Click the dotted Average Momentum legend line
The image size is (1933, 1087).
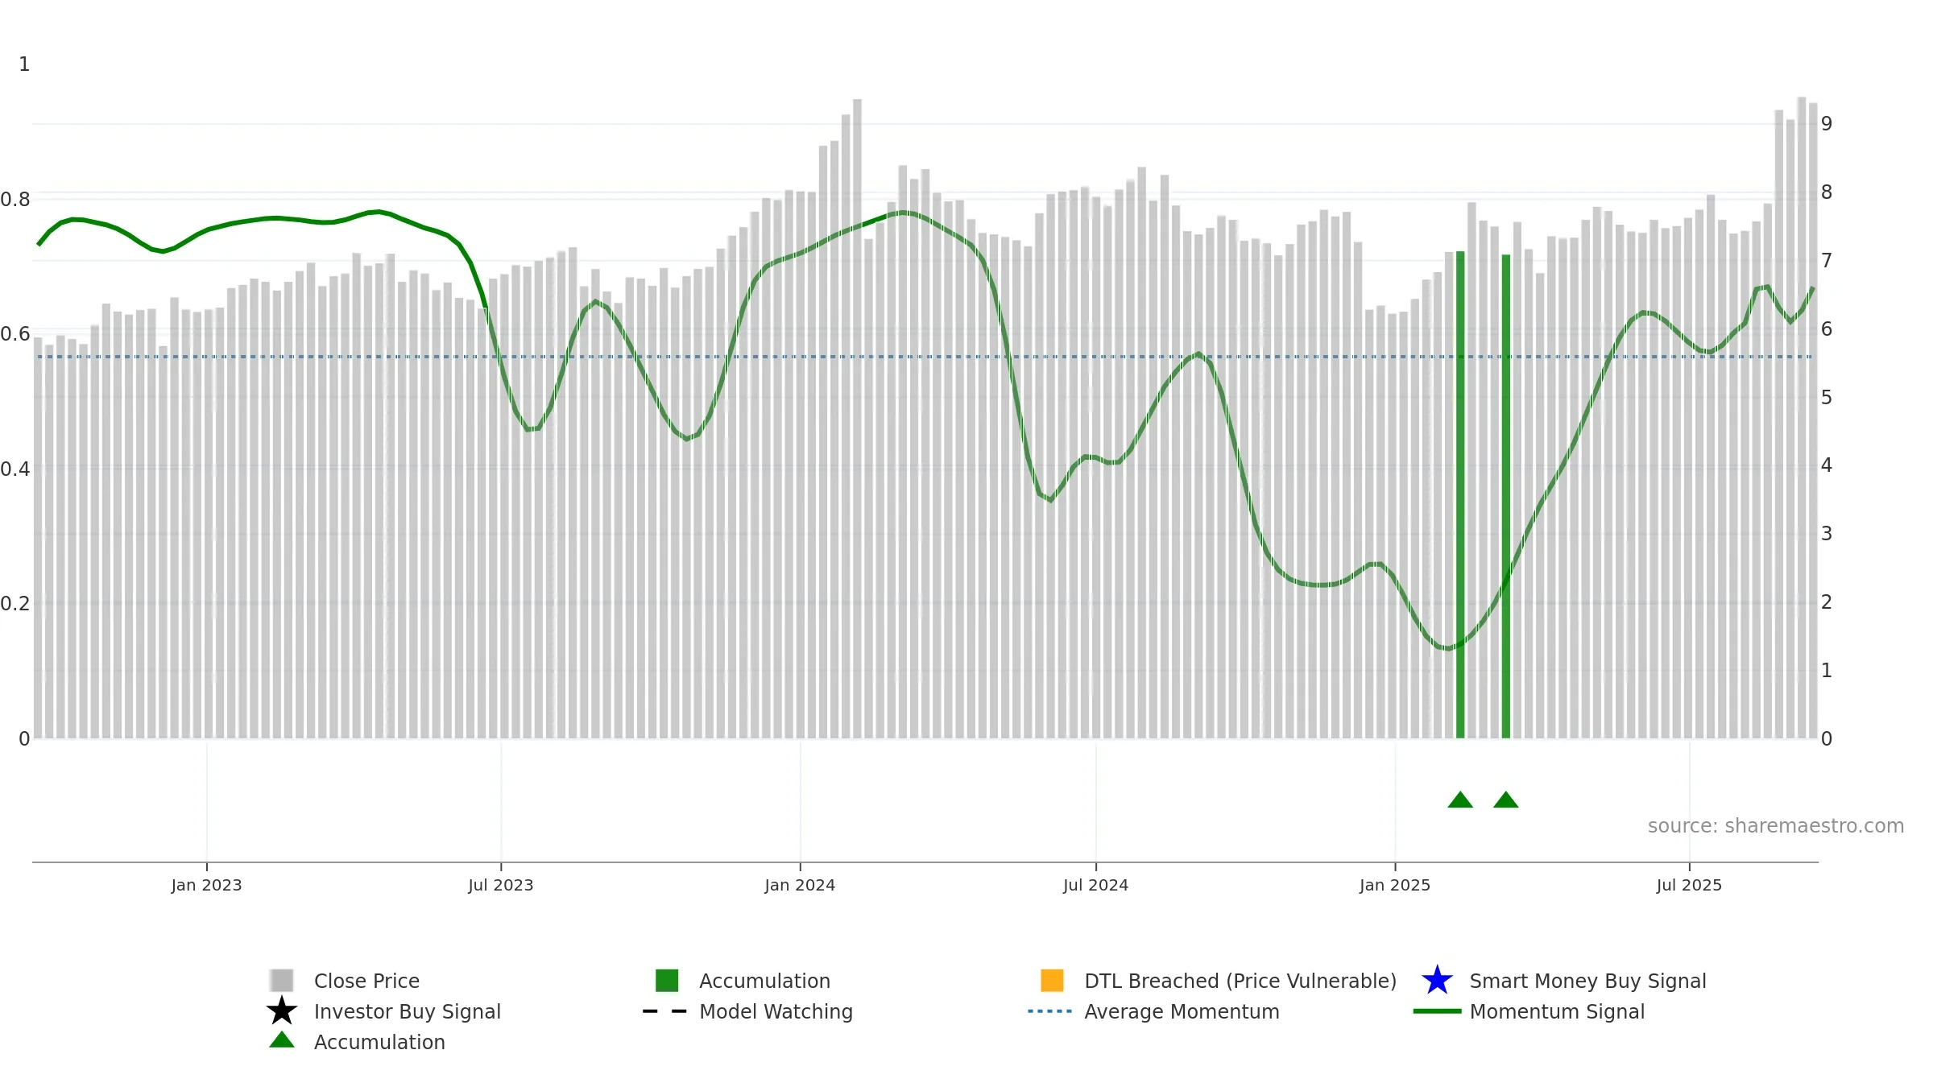click(1050, 1011)
